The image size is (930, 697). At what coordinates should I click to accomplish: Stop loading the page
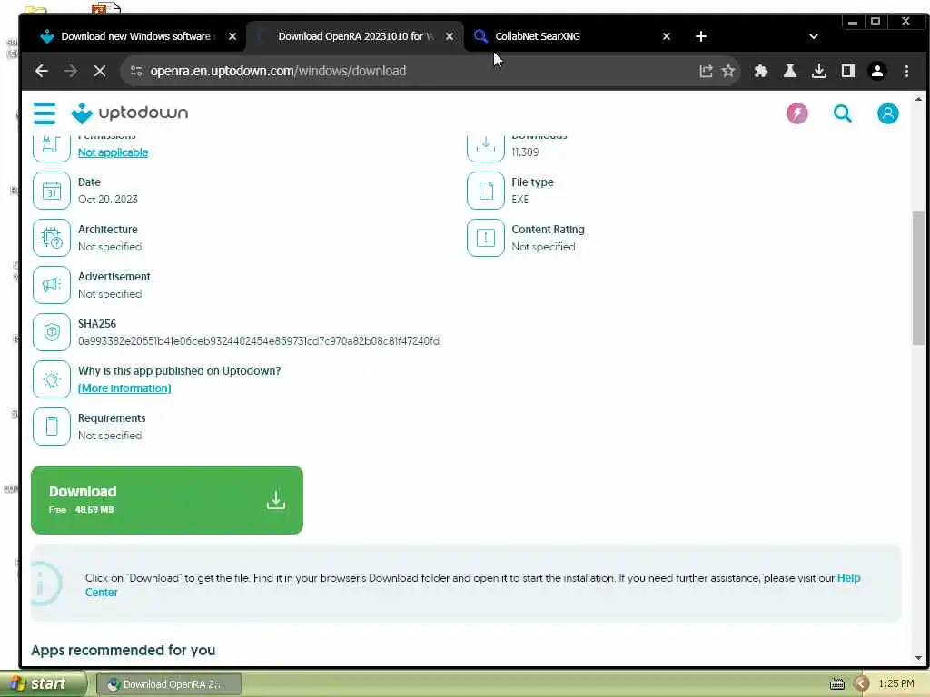pyautogui.click(x=100, y=71)
